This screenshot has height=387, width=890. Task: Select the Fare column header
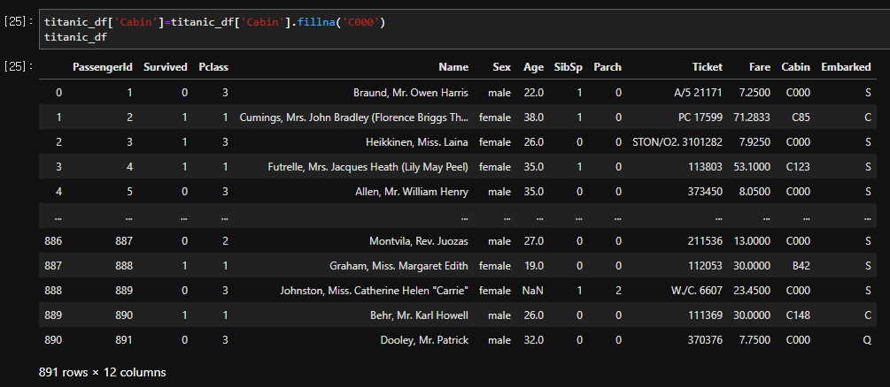click(759, 67)
